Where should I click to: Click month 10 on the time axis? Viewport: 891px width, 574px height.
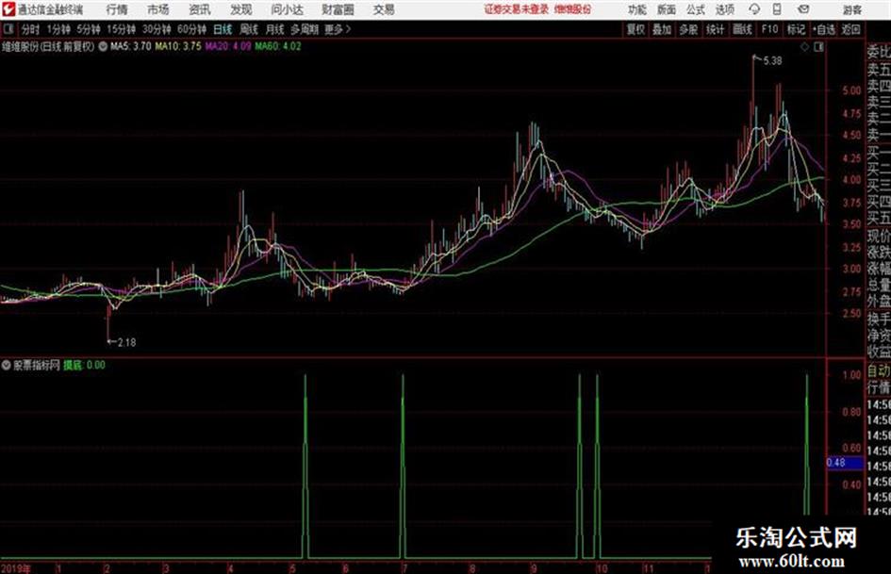pyautogui.click(x=602, y=568)
